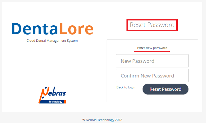Click the "Enter new password" instruction text

(152, 48)
